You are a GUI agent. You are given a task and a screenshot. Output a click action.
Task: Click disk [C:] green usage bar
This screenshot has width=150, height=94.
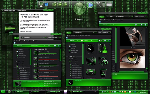48,53
